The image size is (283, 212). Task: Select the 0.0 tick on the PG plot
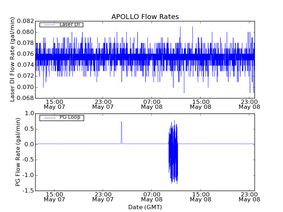point(29,144)
